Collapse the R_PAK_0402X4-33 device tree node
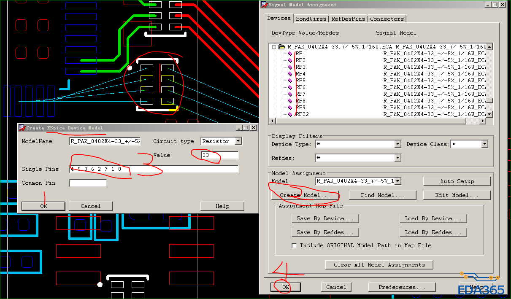The image size is (511, 299). coord(274,47)
